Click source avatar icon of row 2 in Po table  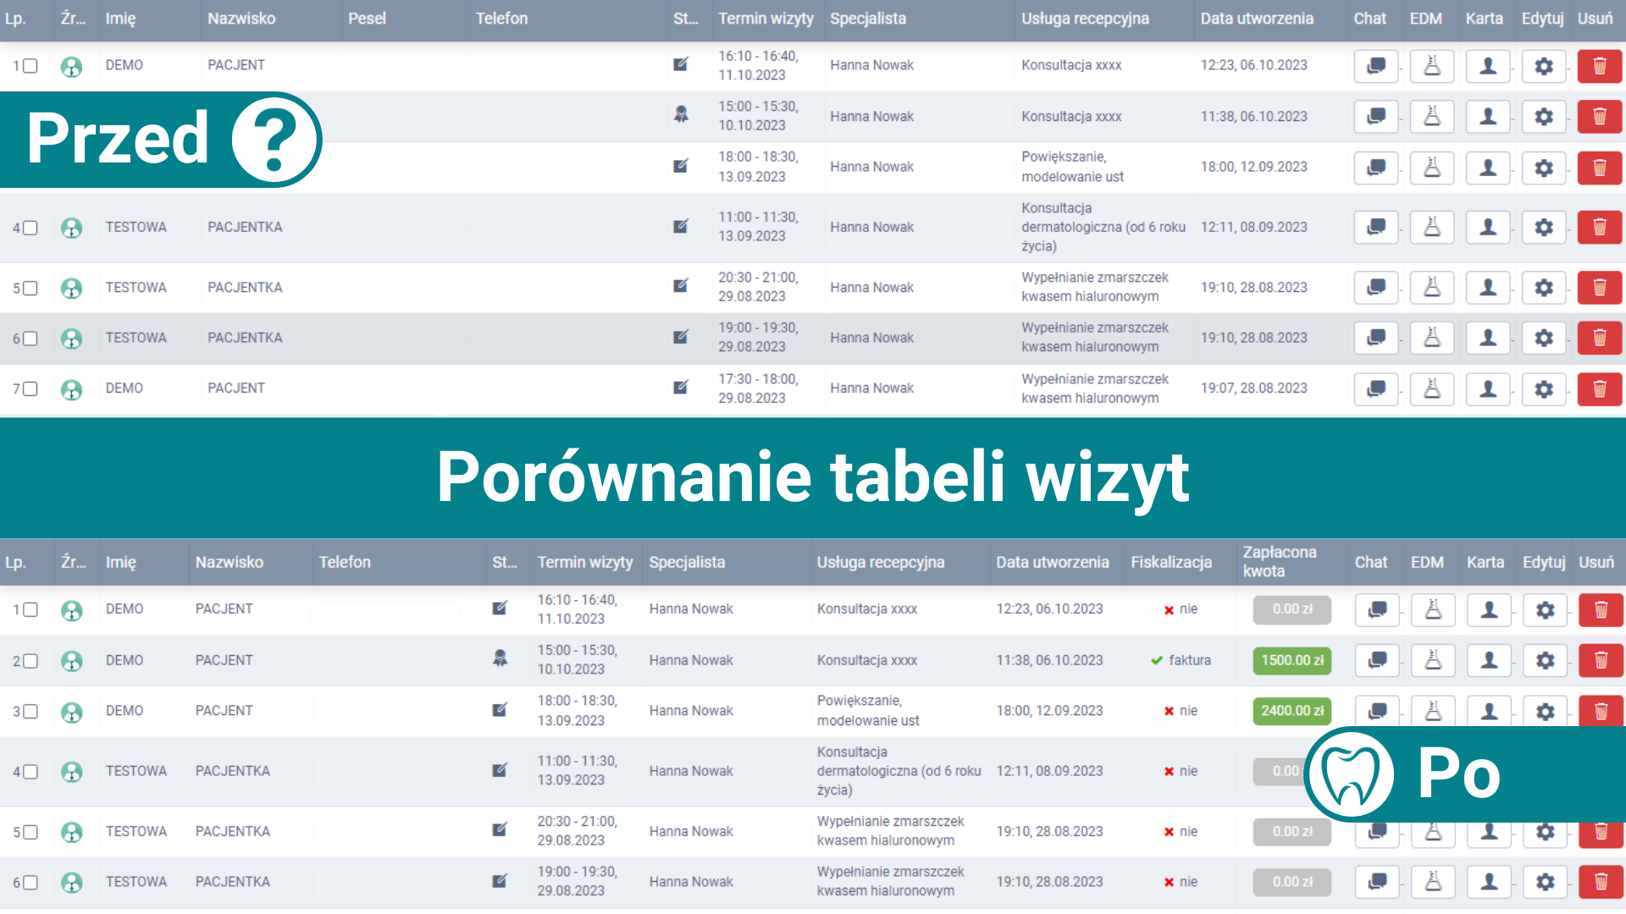(72, 661)
